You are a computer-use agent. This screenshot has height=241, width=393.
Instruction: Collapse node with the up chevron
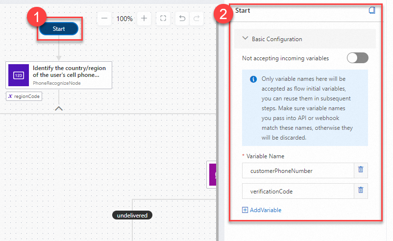(x=59, y=108)
